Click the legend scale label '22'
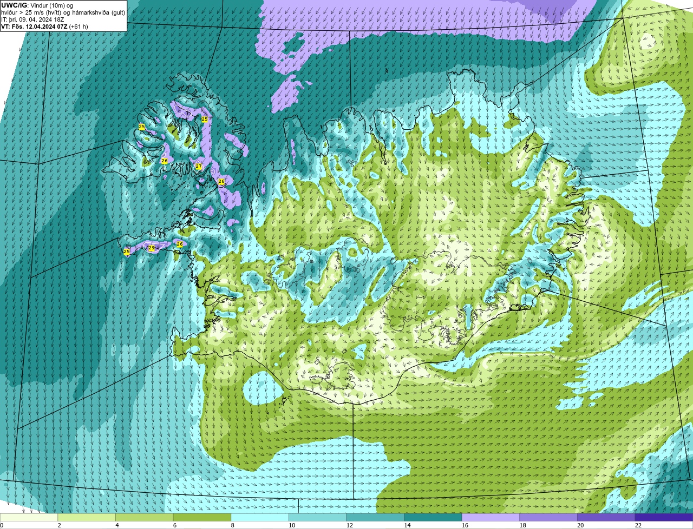This screenshot has width=693, height=529. pos(638,525)
